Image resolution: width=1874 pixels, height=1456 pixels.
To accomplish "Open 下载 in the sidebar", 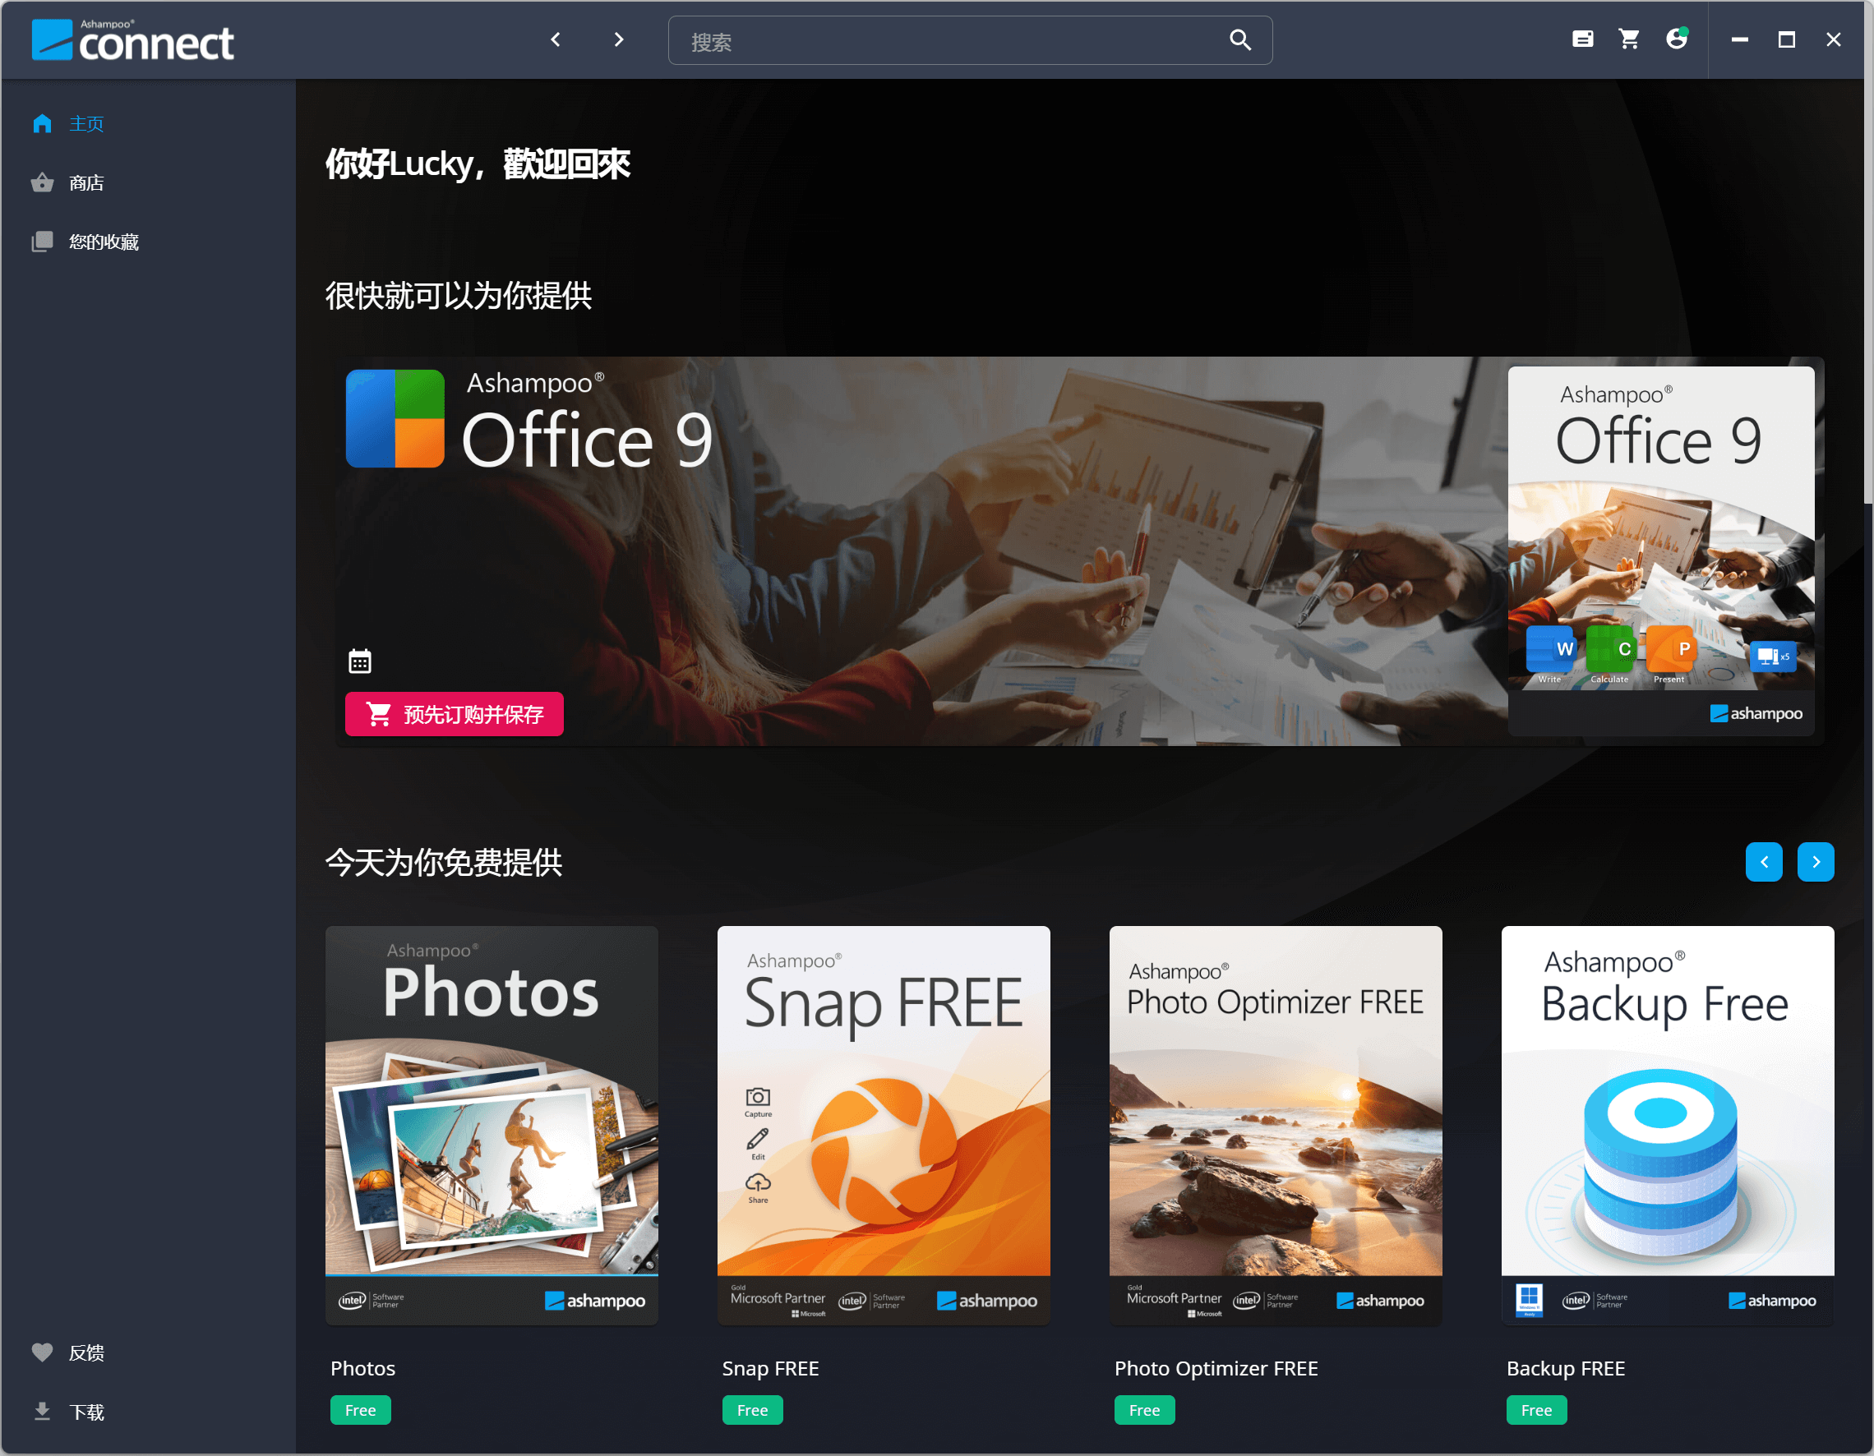I will pos(86,1412).
